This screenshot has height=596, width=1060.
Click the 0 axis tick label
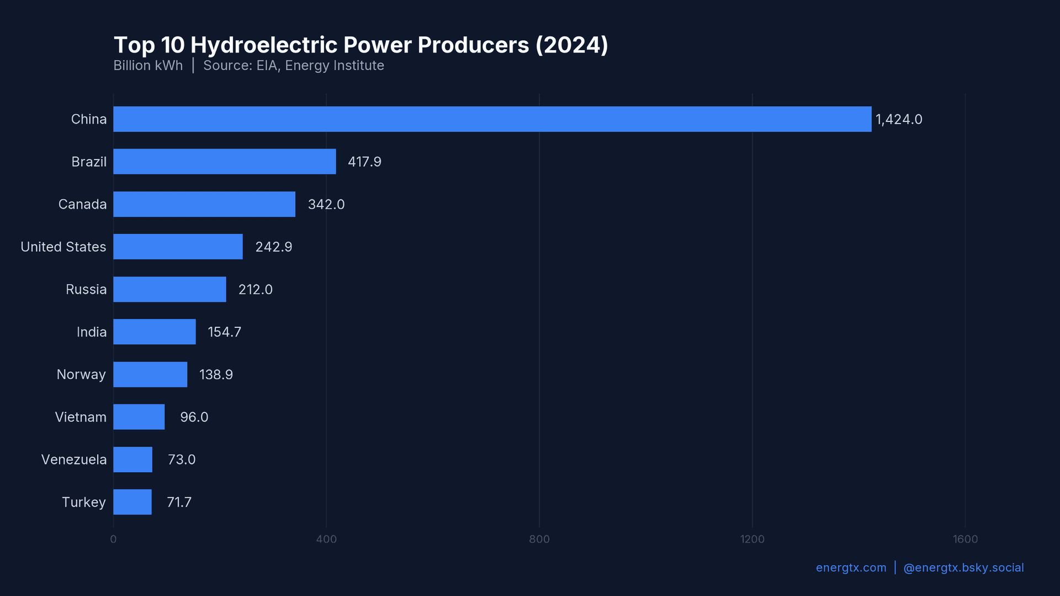pos(113,540)
